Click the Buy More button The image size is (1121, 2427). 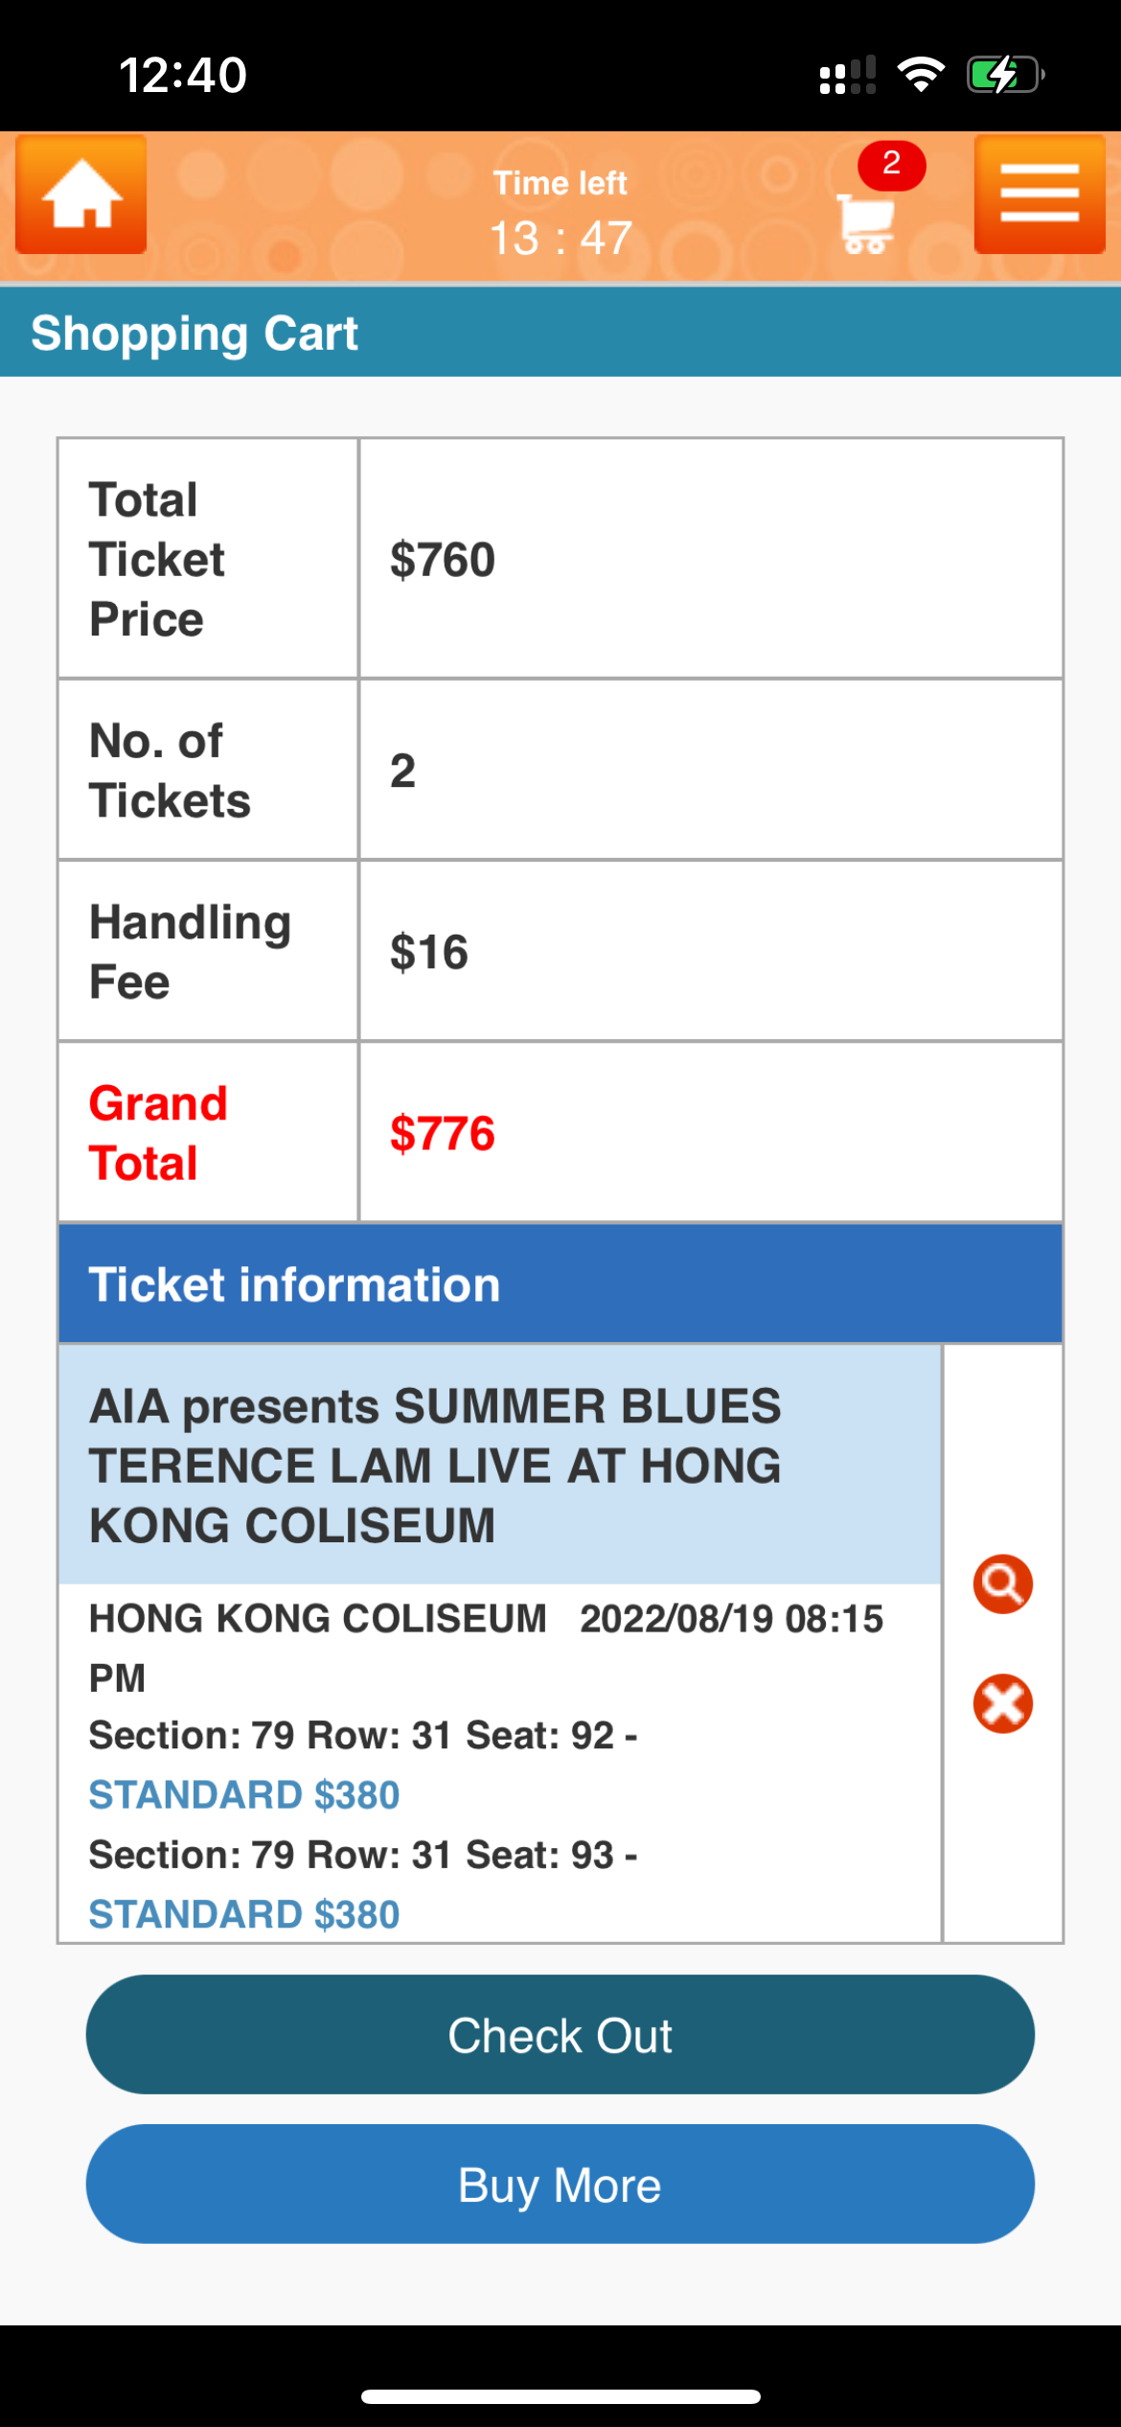coord(560,2184)
